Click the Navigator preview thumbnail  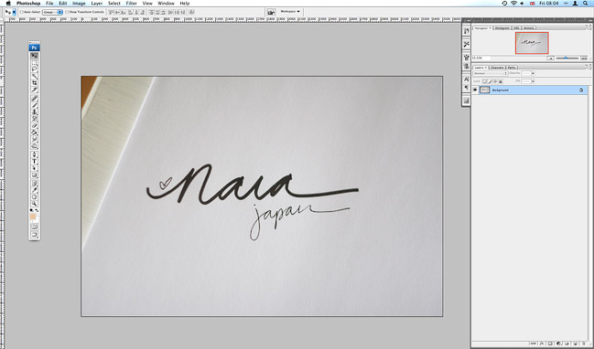(x=532, y=43)
